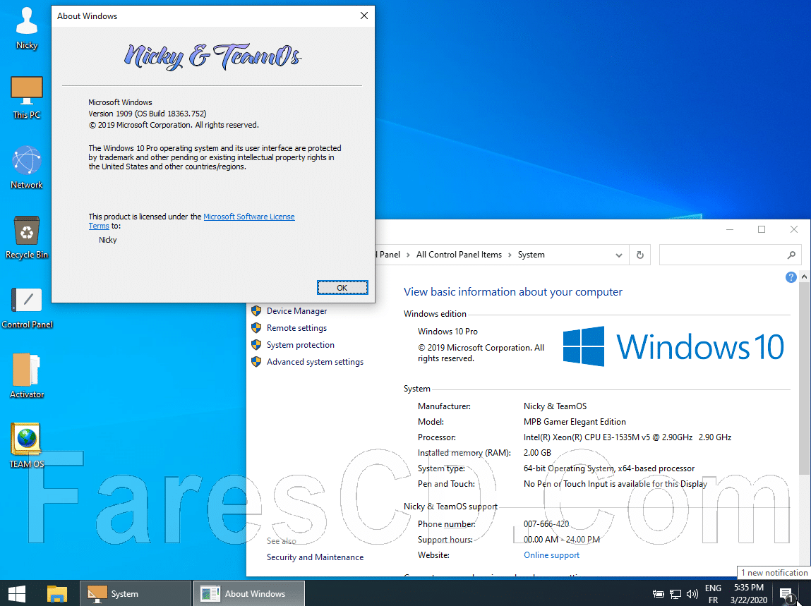
Task: Open System protection link
Action: click(x=300, y=345)
